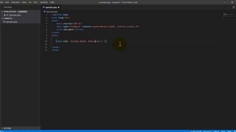Click the '1 UNSAVED' badge
Image resolution: width=236 pixels, height=132 pixels.
pos(22,11)
